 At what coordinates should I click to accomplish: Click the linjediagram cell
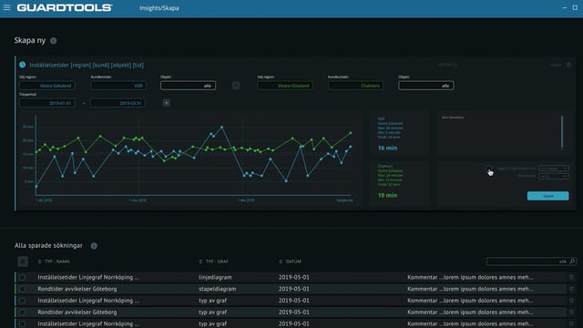(x=215, y=277)
